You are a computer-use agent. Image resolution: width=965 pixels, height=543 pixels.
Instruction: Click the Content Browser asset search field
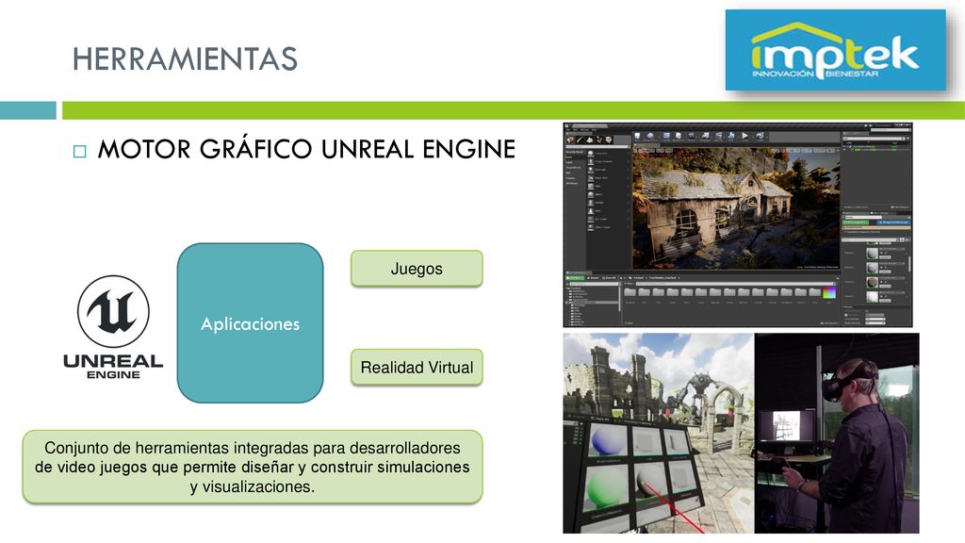(735, 283)
